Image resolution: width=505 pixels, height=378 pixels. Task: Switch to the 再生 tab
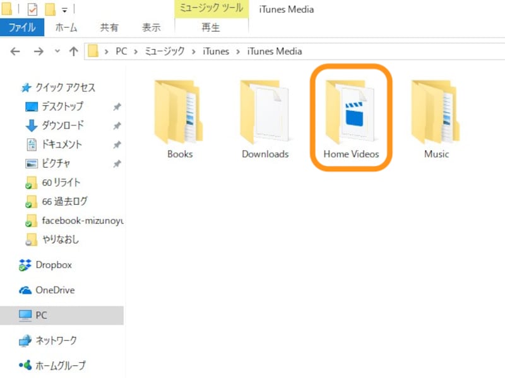(x=210, y=28)
